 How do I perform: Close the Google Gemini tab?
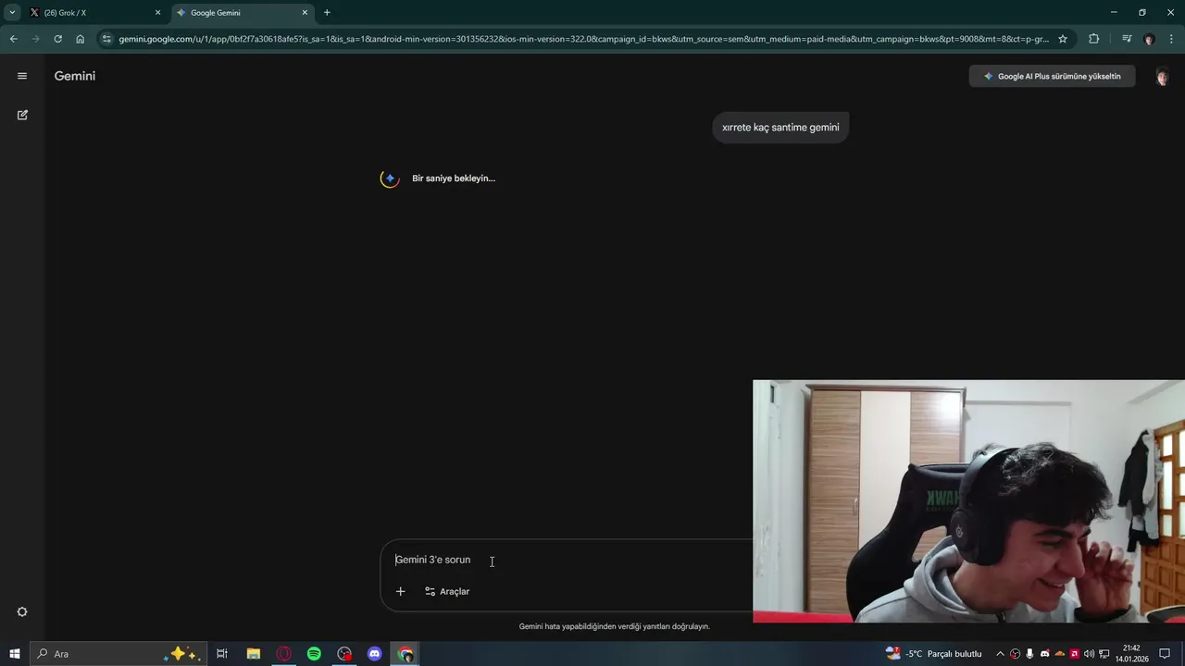[x=305, y=13]
